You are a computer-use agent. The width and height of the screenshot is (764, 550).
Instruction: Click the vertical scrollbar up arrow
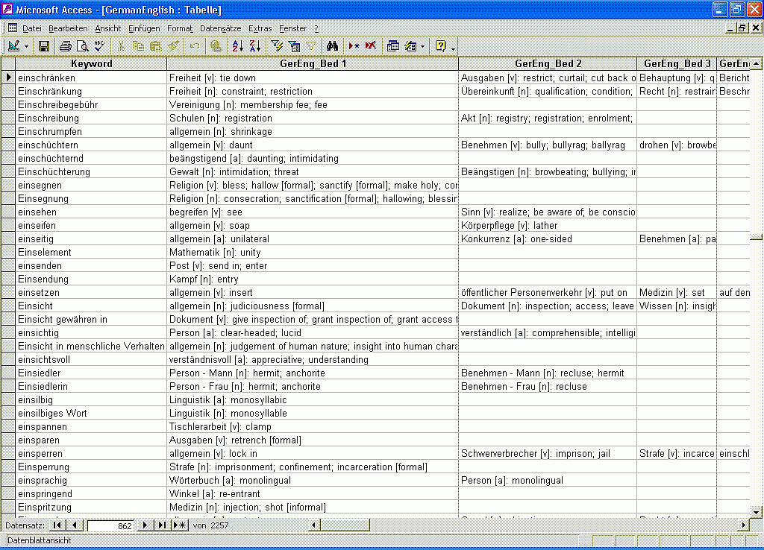click(756, 63)
